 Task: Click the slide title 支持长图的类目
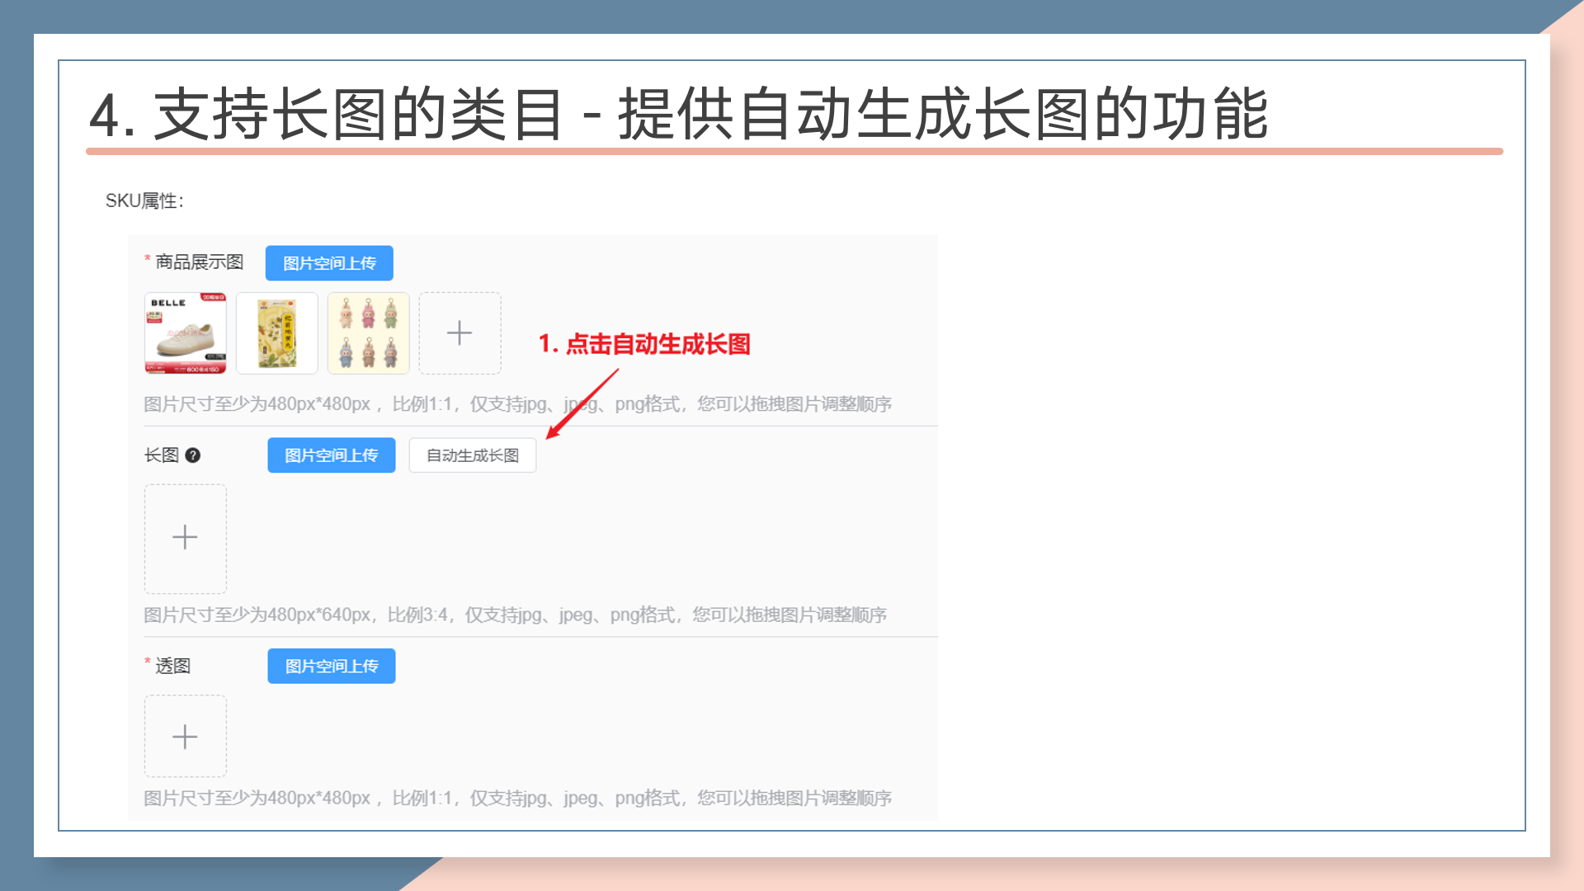[358, 114]
